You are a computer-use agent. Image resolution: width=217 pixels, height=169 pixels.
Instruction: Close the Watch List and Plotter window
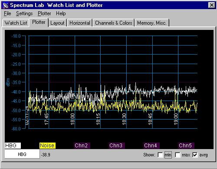(x=211, y=5)
